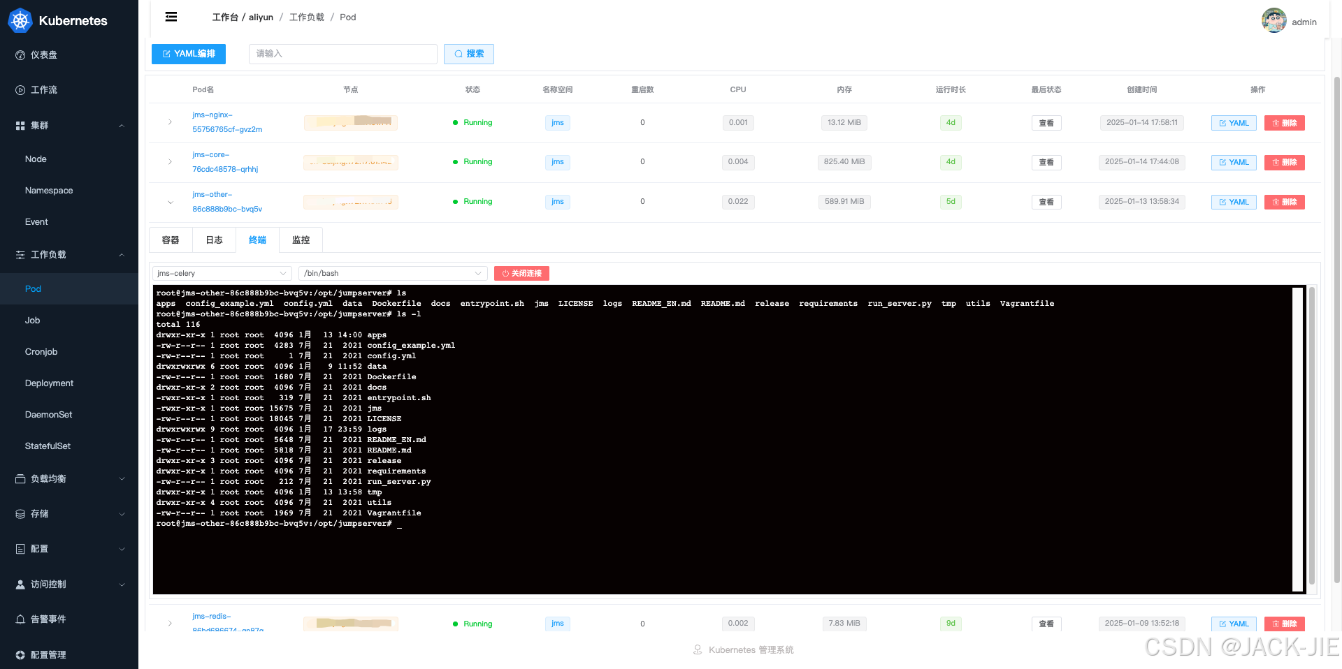Switch to the 监控 monitoring tab

coord(301,240)
